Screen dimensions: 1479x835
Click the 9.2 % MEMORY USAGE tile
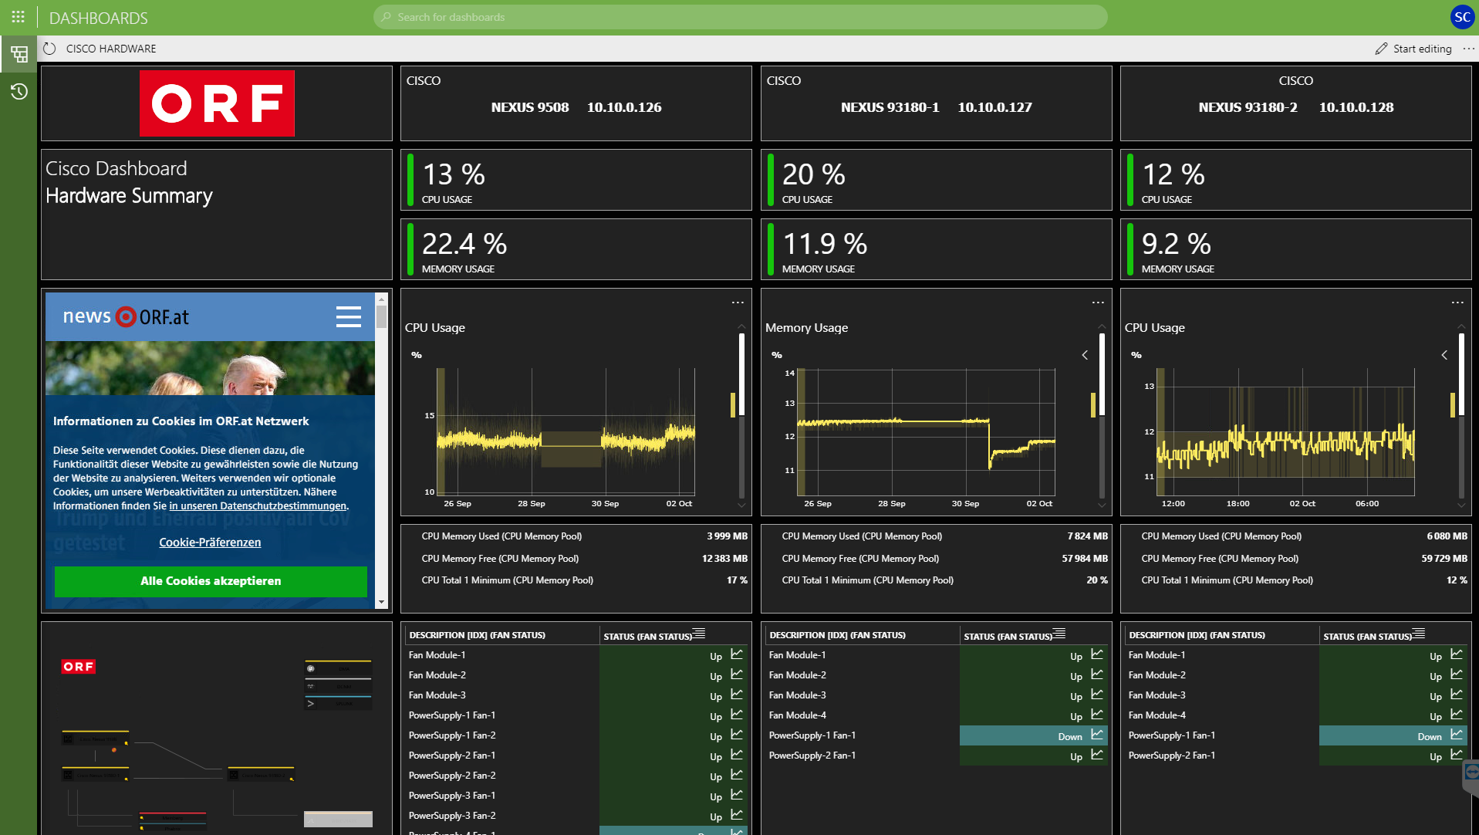point(1295,249)
